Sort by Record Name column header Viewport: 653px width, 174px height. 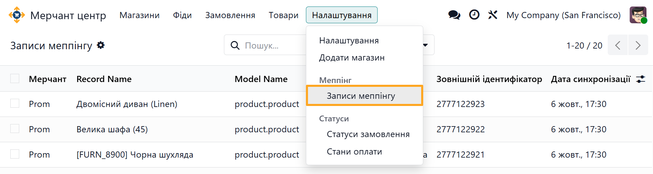(x=104, y=79)
